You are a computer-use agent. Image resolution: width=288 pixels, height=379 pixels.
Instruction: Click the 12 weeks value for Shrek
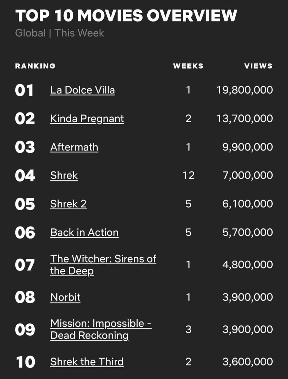click(188, 175)
